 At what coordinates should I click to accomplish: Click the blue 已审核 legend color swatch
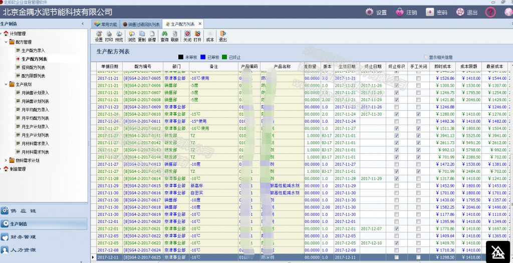coord(202,57)
